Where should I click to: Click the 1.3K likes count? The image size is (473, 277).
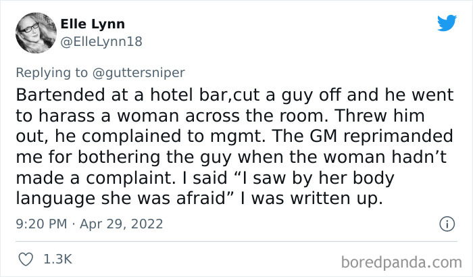point(59,259)
